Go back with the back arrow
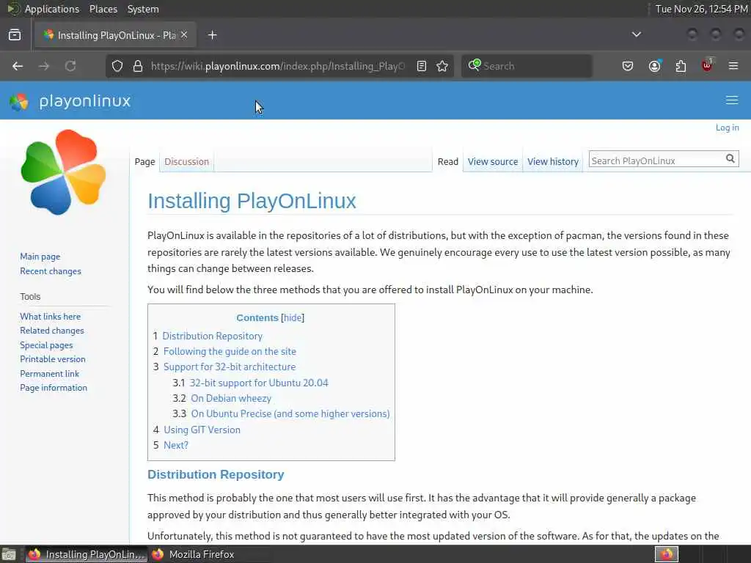 pyautogui.click(x=18, y=66)
